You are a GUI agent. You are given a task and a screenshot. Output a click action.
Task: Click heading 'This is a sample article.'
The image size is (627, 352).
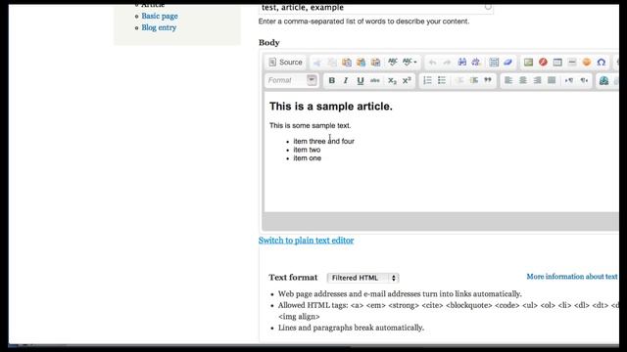pyautogui.click(x=331, y=107)
